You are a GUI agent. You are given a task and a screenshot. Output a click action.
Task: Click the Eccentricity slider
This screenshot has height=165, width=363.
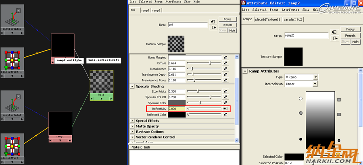(x=204, y=91)
